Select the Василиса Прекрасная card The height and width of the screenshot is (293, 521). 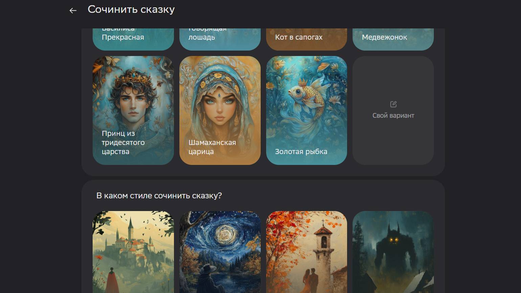pyautogui.click(x=133, y=39)
